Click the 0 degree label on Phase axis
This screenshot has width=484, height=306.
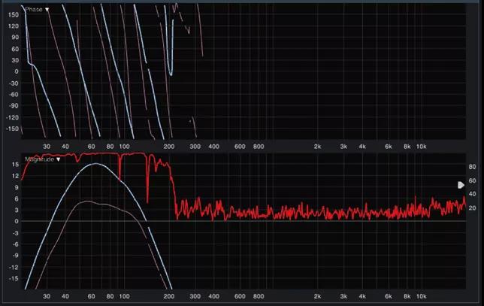coord(15,71)
